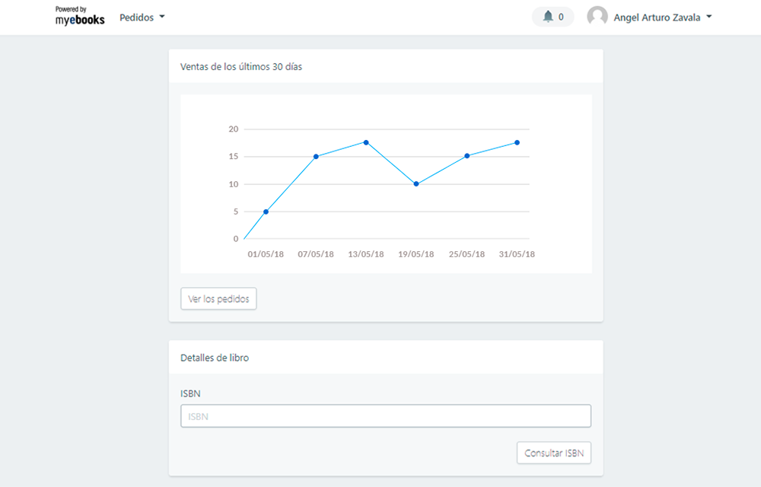Click the myebooks logo
The height and width of the screenshot is (487, 761).
pos(80,17)
